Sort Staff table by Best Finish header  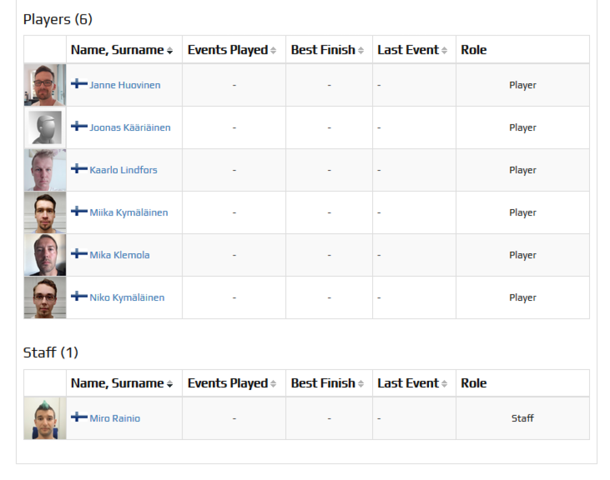coord(323,383)
